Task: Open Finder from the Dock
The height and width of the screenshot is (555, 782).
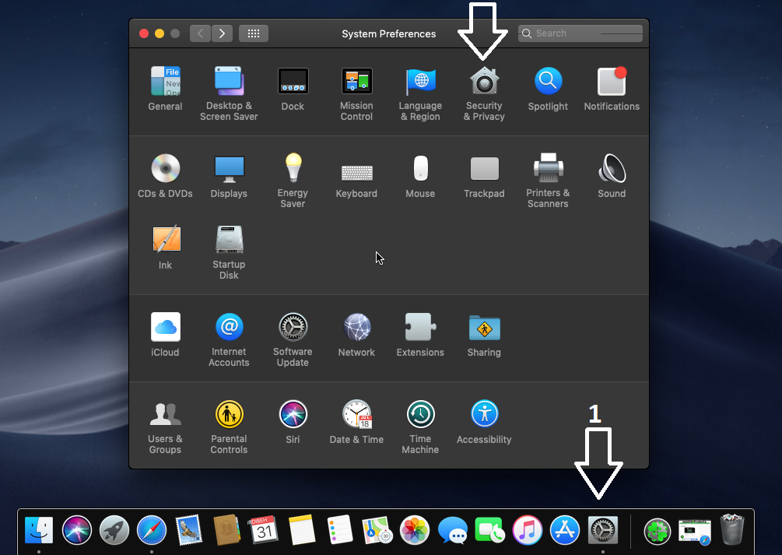Action: point(39,529)
